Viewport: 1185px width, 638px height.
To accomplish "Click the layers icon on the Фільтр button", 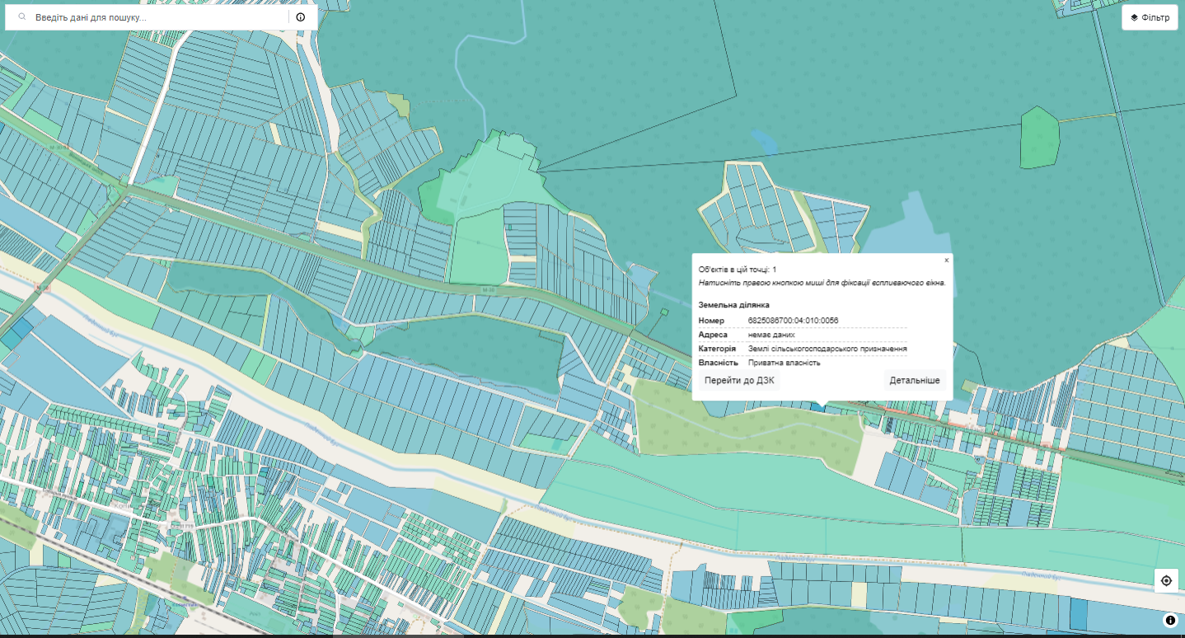I will [1134, 17].
